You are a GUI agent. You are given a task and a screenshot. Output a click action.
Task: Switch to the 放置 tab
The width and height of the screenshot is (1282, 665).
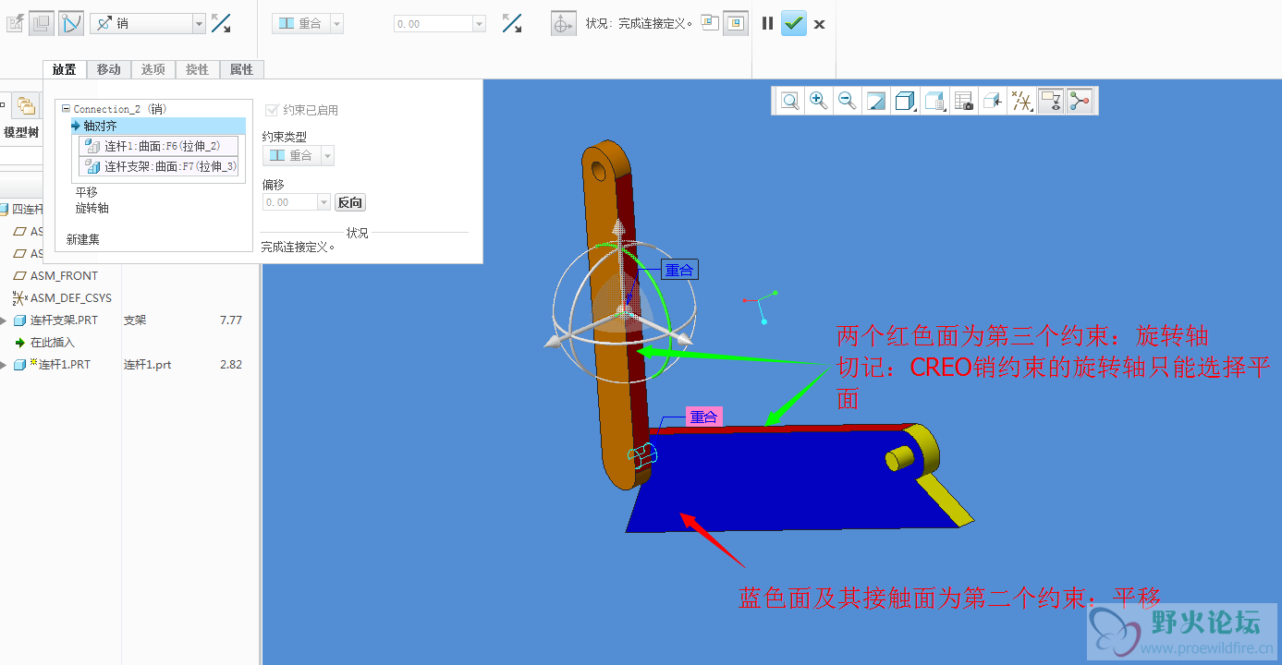[x=65, y=69]
